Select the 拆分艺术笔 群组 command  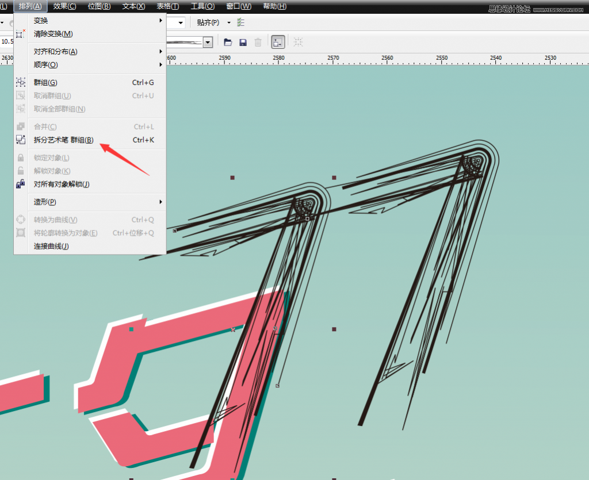(63, 140)
